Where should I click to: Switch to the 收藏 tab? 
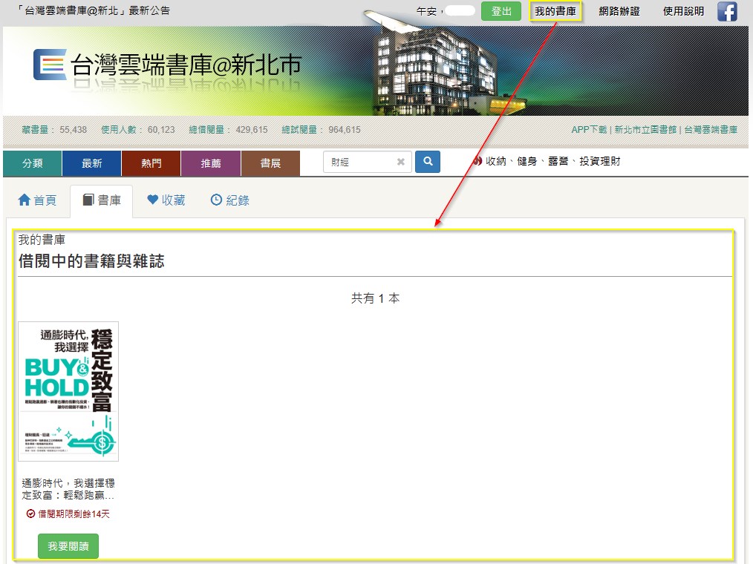click(x=166, y=200)
